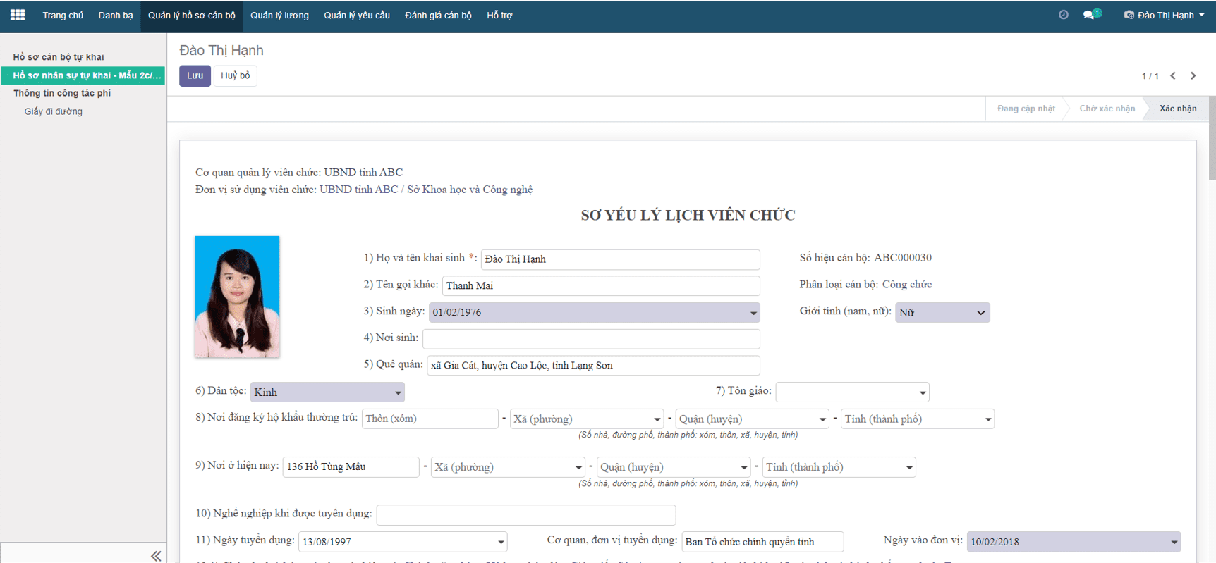Open the apps grid menu icon
Screen dimensions: 1216x563
click(x=18, y=15)
